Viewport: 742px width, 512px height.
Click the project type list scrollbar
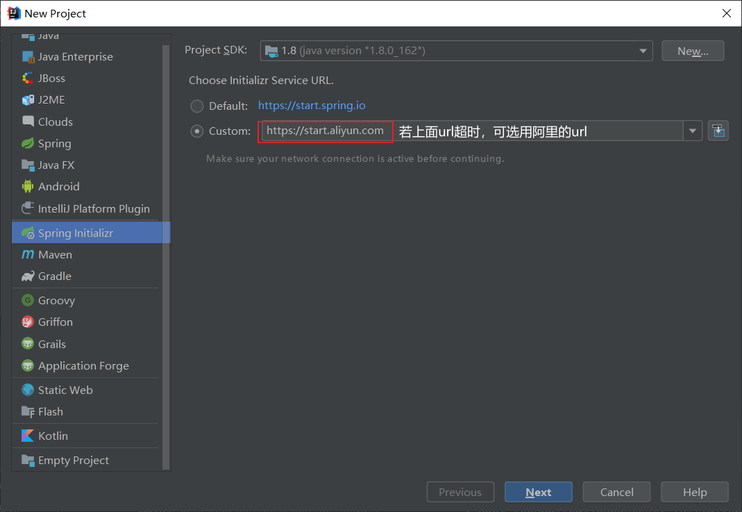click(x=166, y=256)
